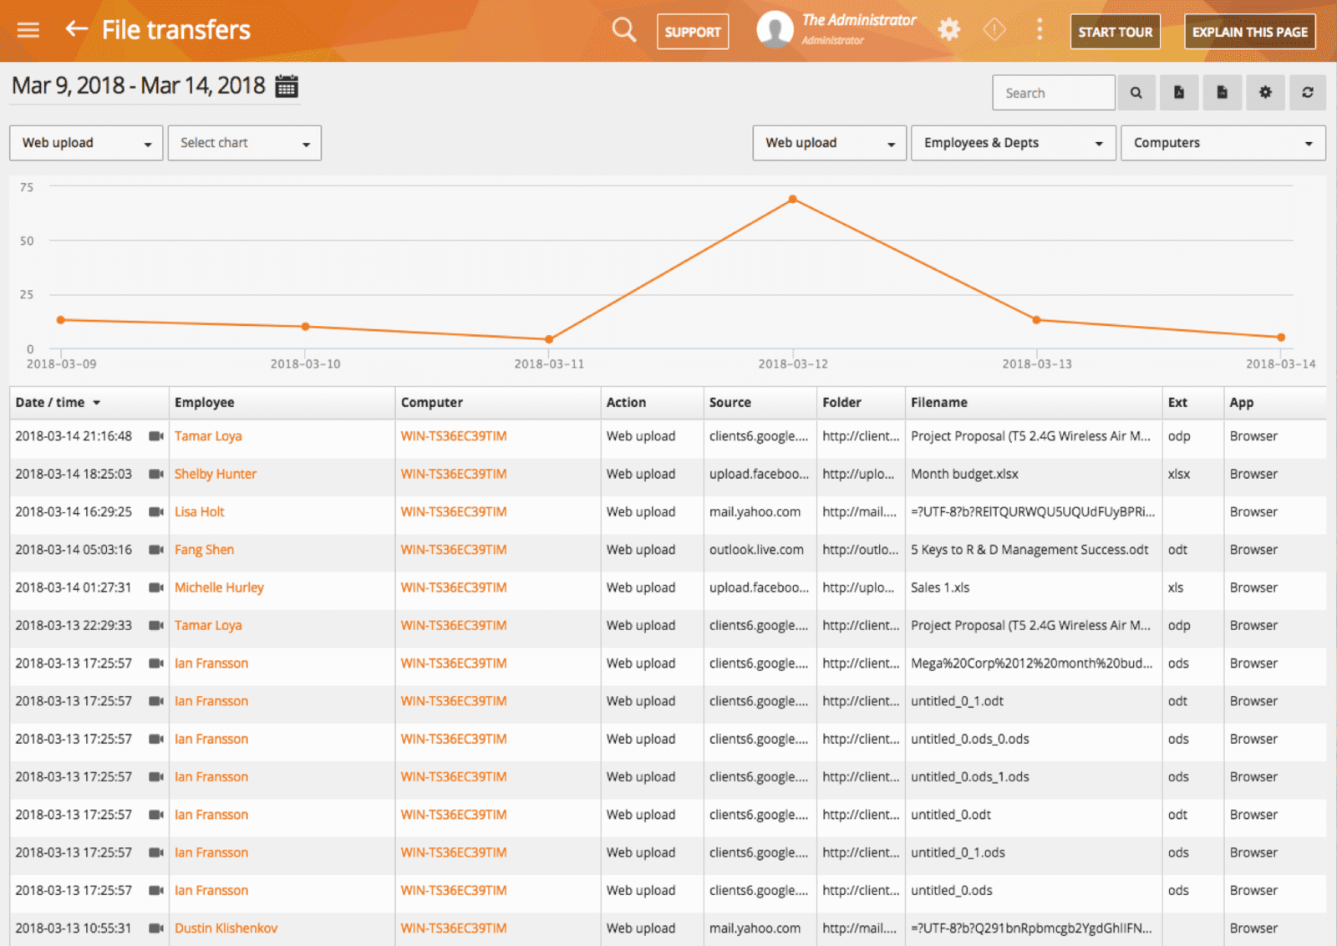Run search with the magnifier button
Image resolution: width=1337 pixels, height=946 pixels.
[x=1136, y=93]
